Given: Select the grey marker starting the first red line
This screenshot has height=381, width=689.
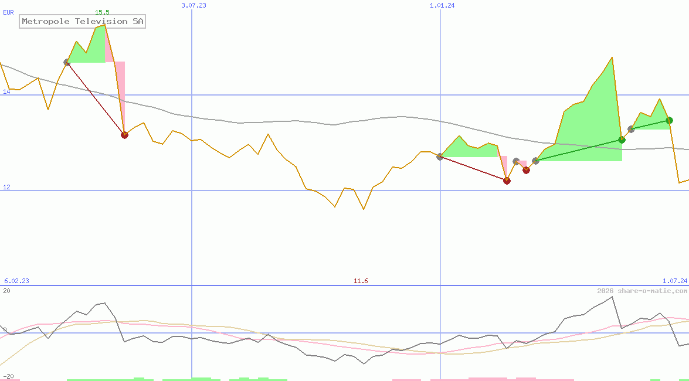Looking at the screenshot, I should click(x=67, y=62).
